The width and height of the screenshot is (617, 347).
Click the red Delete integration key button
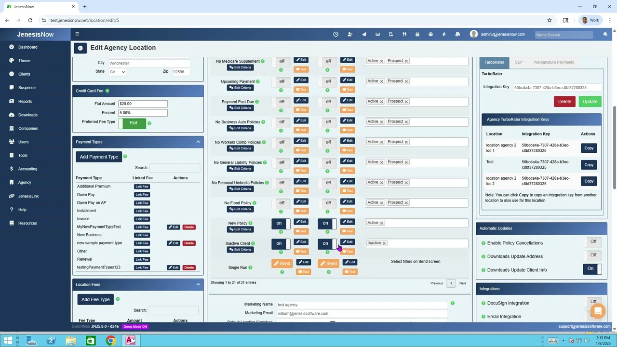[564, 102]
